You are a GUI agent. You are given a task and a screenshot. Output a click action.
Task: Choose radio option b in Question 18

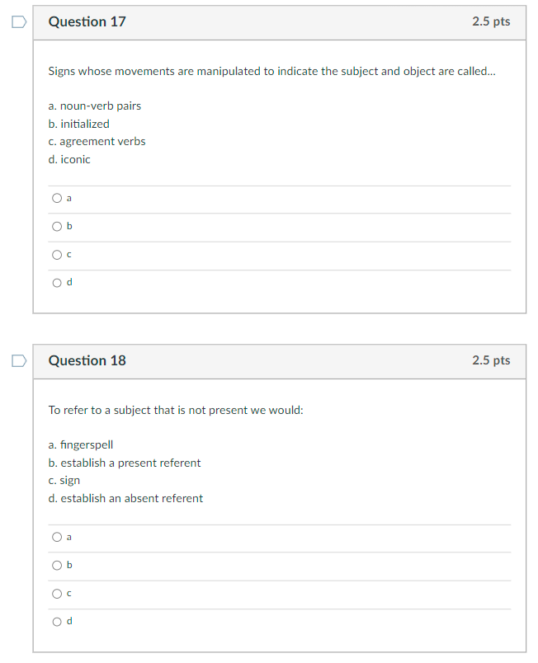tap(57, 565)
